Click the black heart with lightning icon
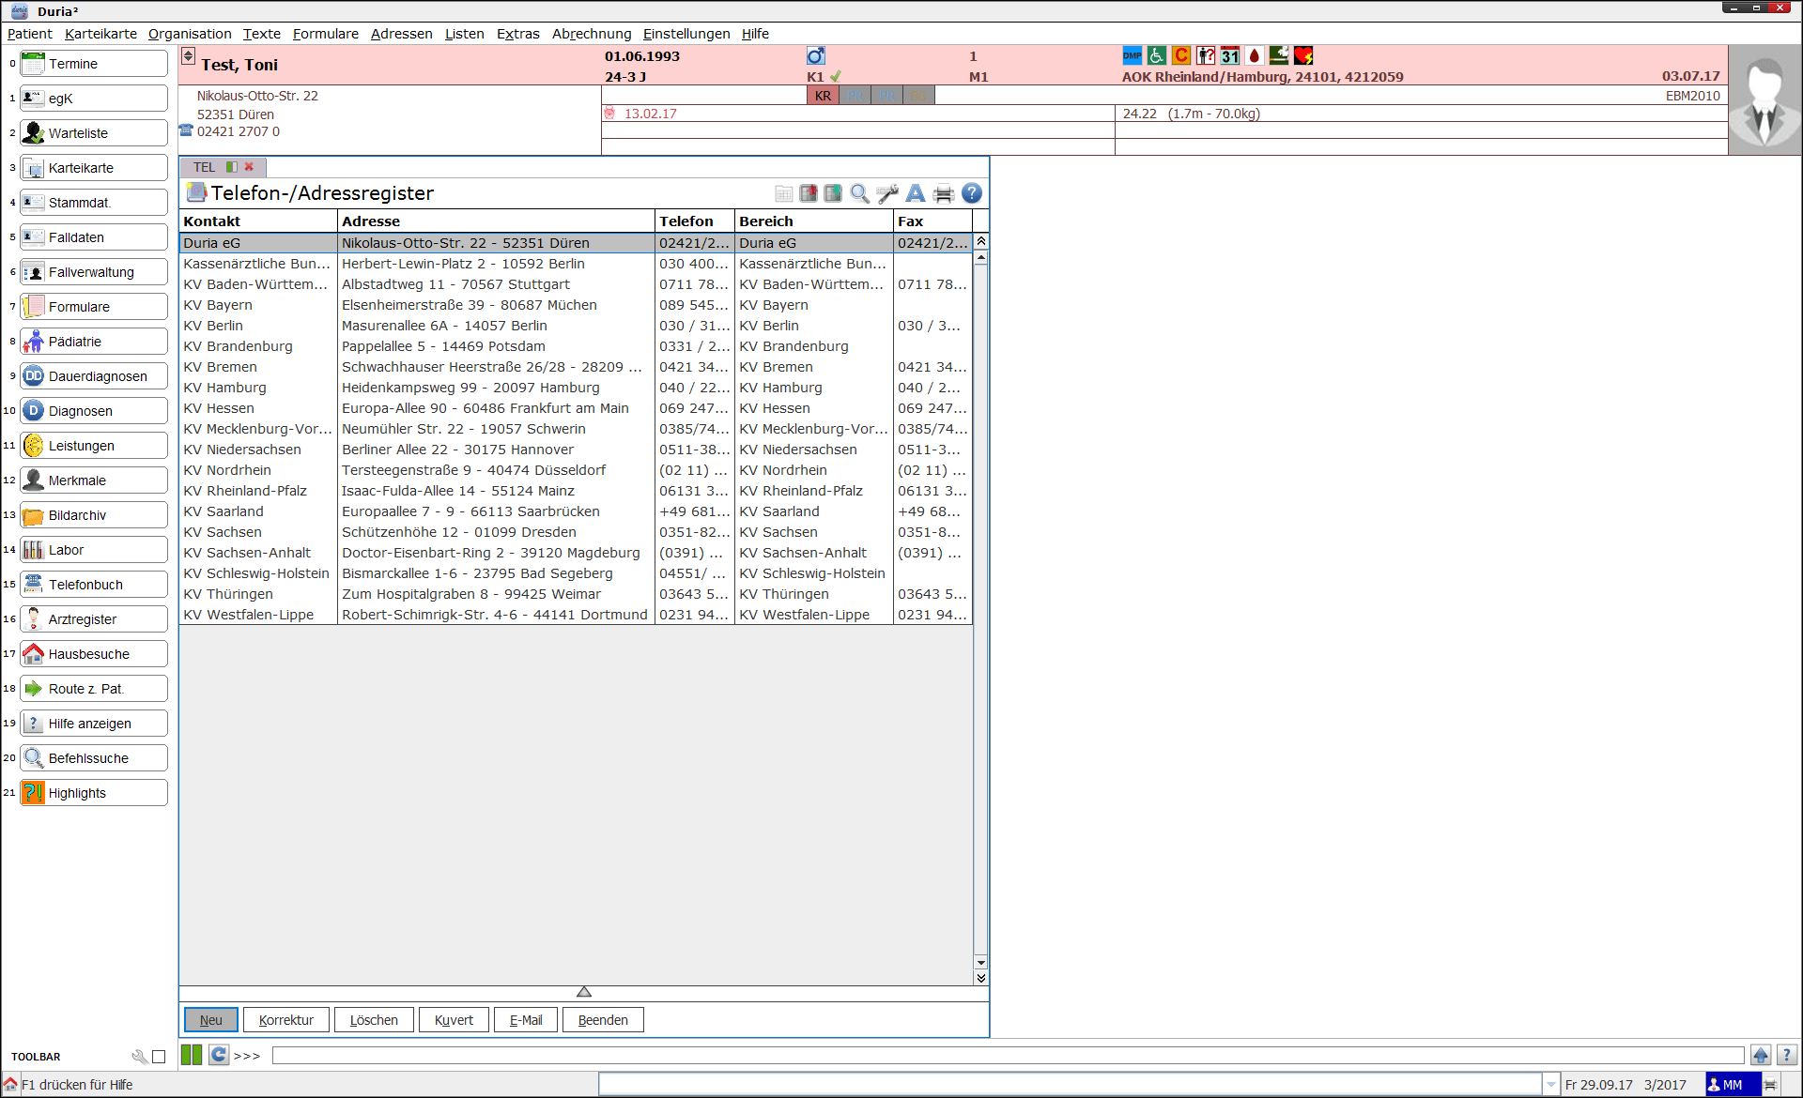 tap(1303, 56)
